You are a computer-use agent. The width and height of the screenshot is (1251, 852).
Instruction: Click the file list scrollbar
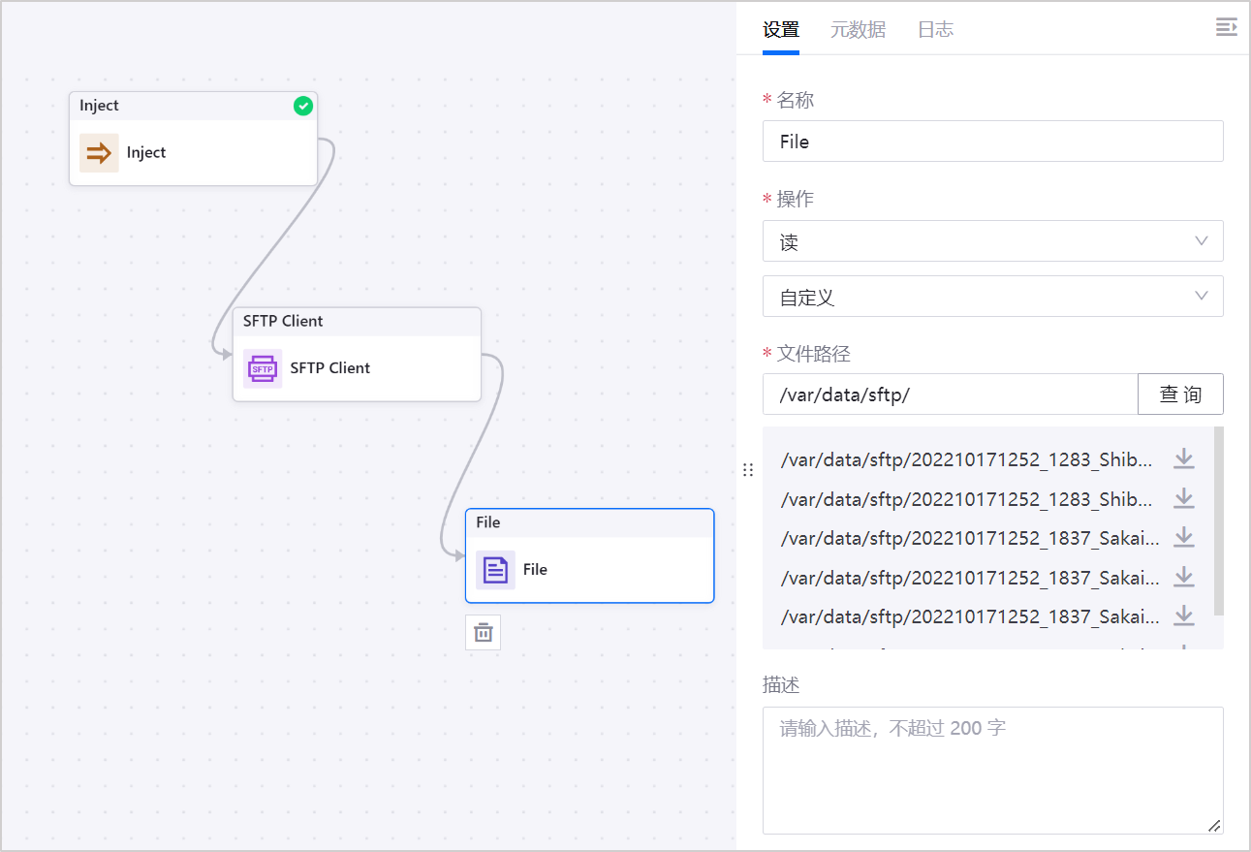1218,521
